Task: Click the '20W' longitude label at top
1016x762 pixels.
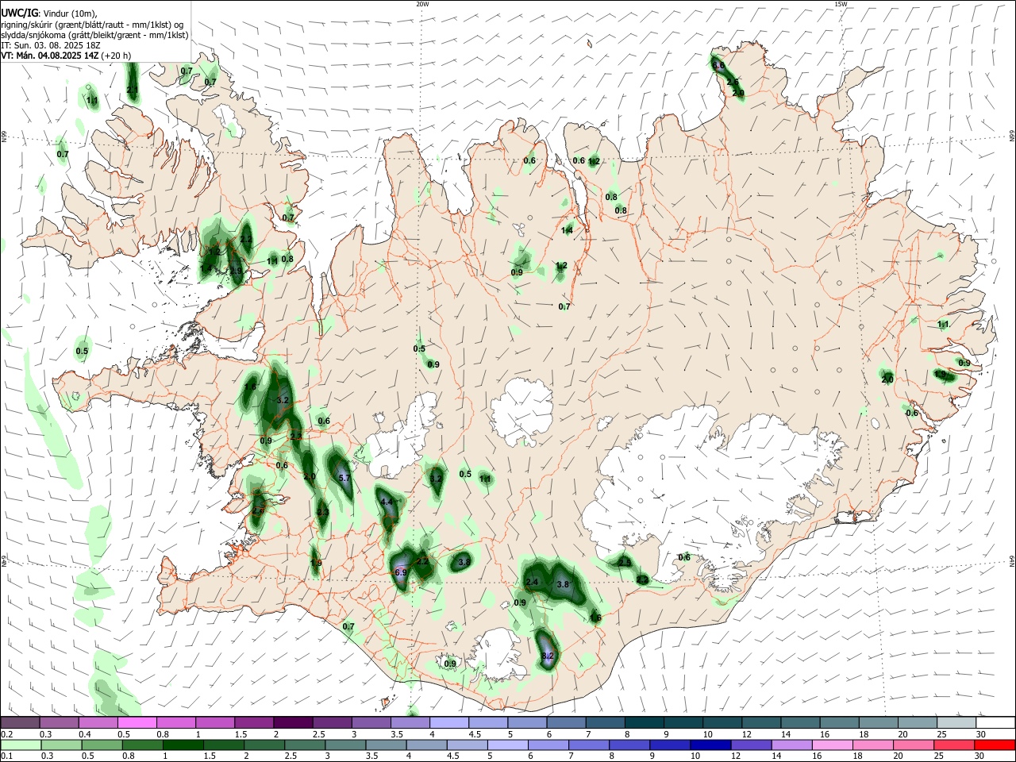Action: 422,4
